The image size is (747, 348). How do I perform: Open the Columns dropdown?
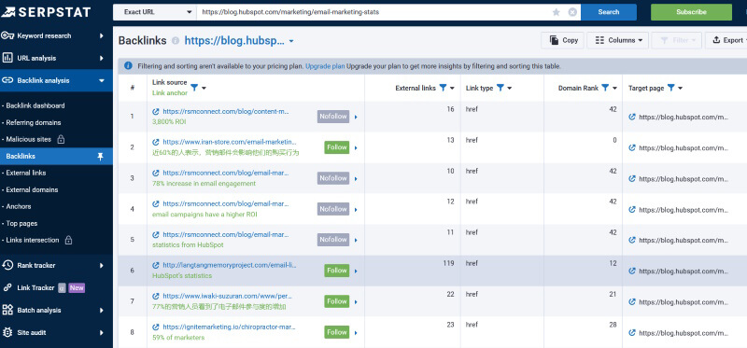(x=617, y=40)
